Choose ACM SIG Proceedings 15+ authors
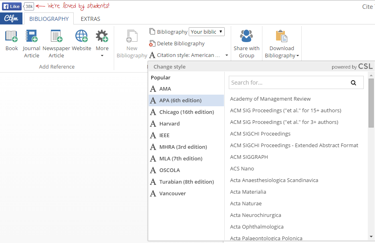 [x=286, y=111]
